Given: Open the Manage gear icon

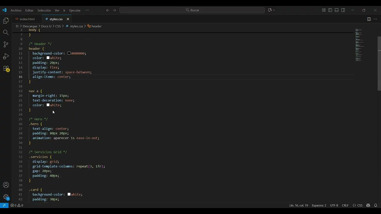Looking at the screenshot, I should point(6,197).
